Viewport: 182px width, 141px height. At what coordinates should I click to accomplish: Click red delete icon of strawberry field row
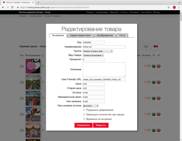[x=158, y=82]
